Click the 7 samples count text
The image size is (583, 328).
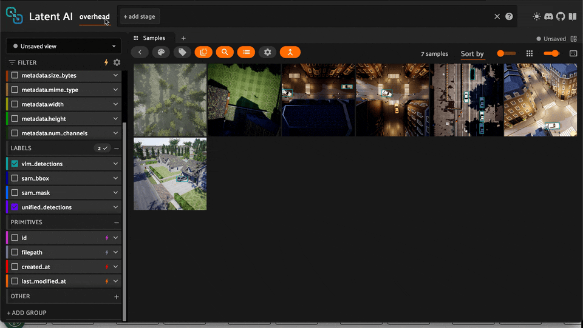(434, 54)
